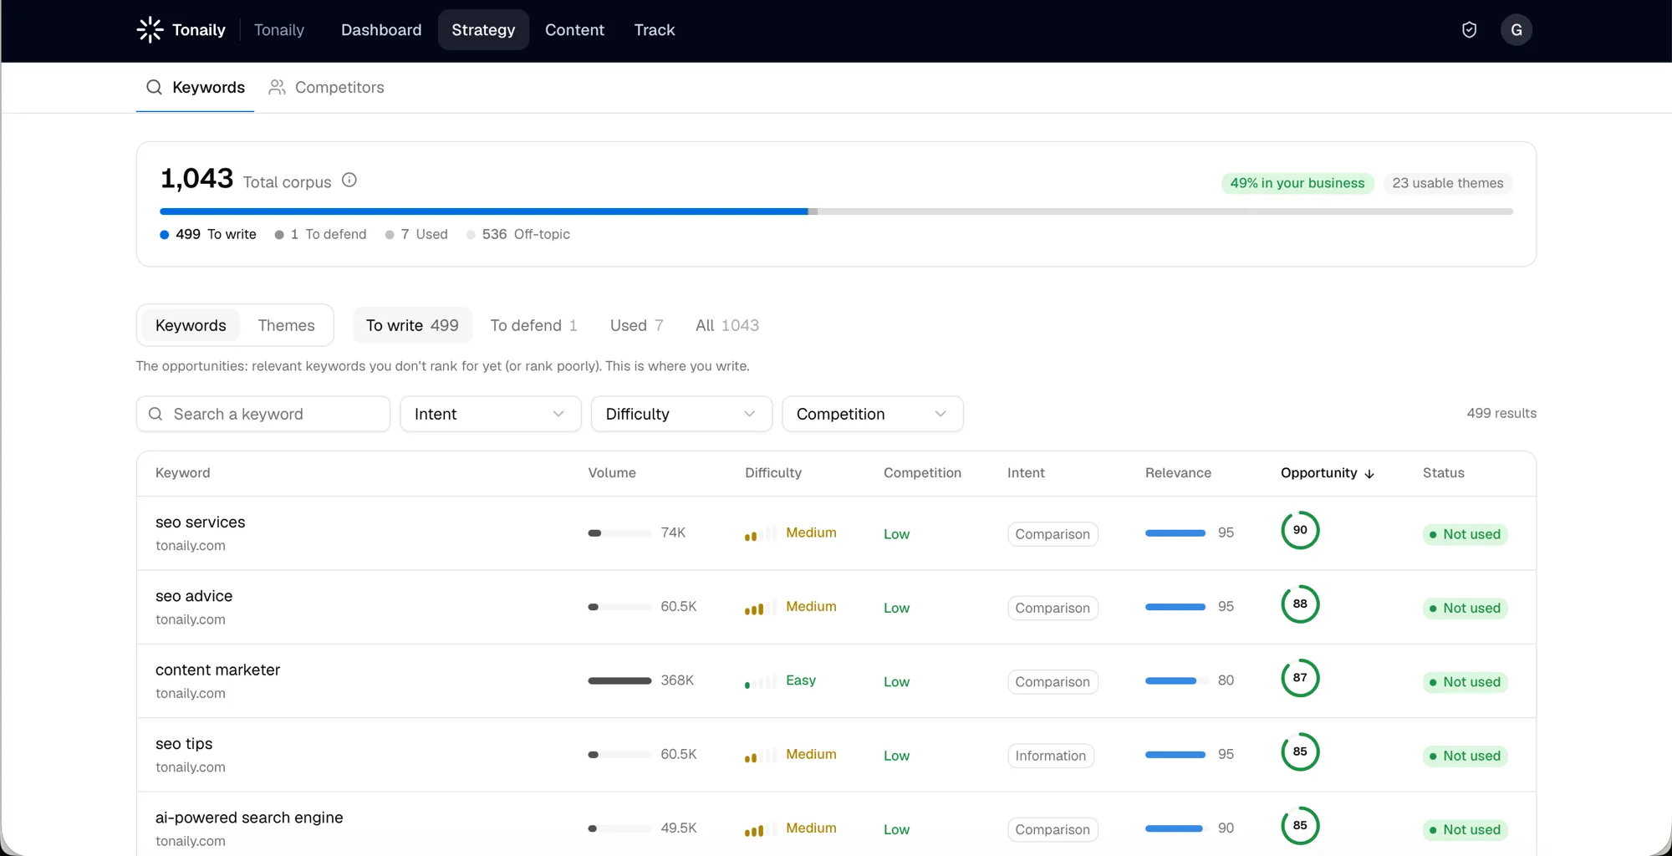Click opportunity score circle 90 for seo services

point(1300,530)
